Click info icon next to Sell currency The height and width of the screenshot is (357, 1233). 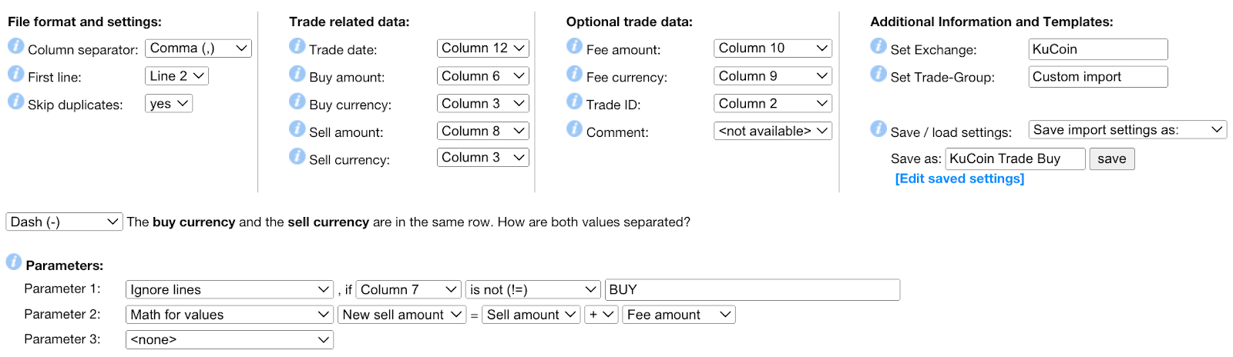297,157
